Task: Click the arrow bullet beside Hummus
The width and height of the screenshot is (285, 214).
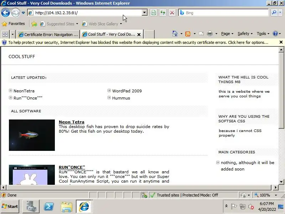Action: tap(109, 98)
